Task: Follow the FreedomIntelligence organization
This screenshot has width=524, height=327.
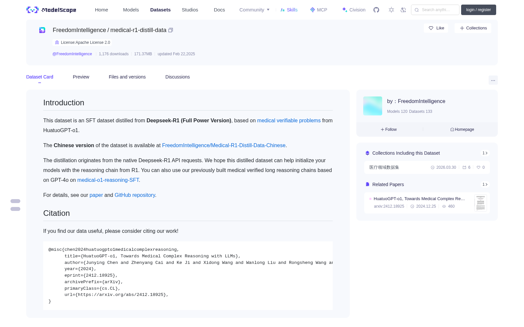Action: pyautogui.click(x=389, y=129)
